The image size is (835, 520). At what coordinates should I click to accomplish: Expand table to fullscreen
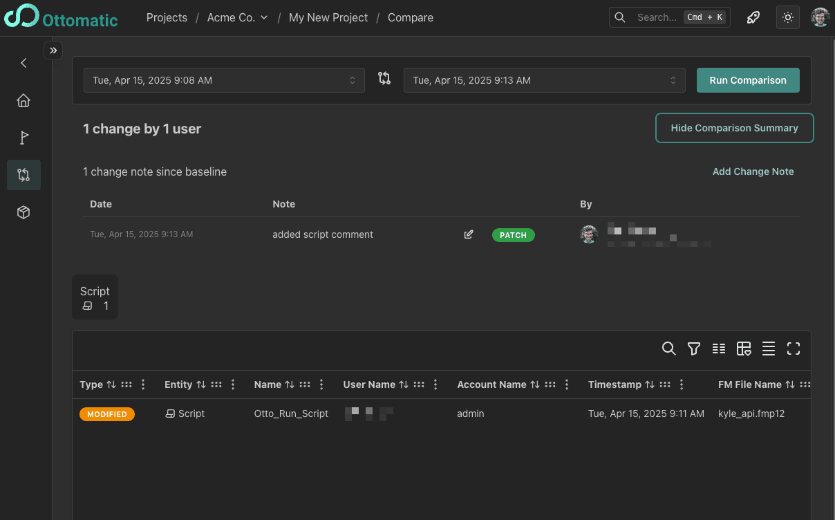coord(794,349)
